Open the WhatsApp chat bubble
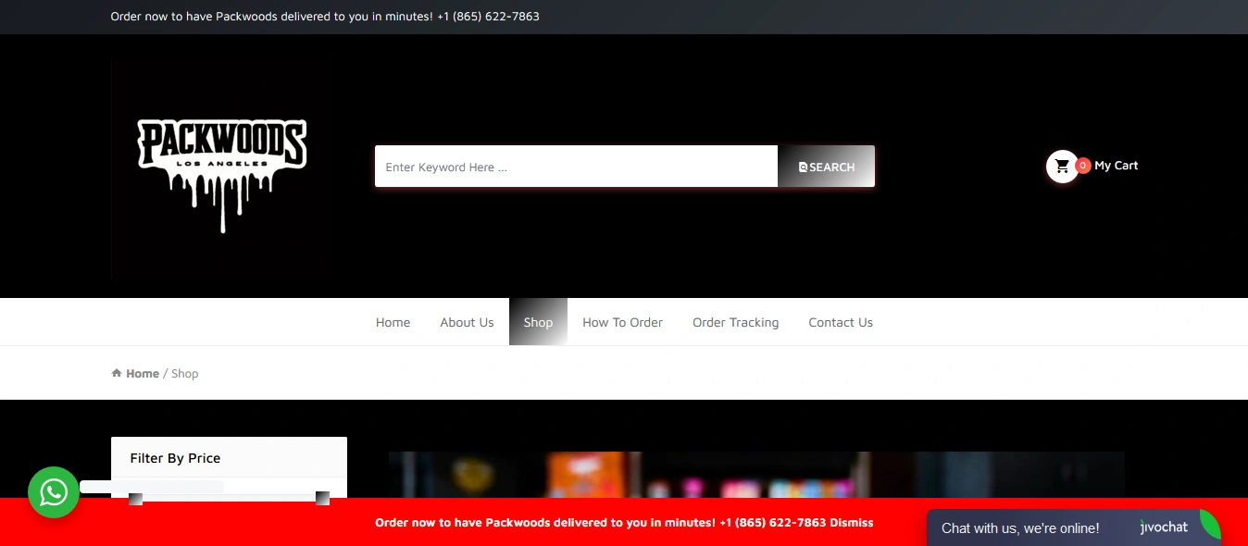This screenshot has width=1248, height=546. click(54, 492)
